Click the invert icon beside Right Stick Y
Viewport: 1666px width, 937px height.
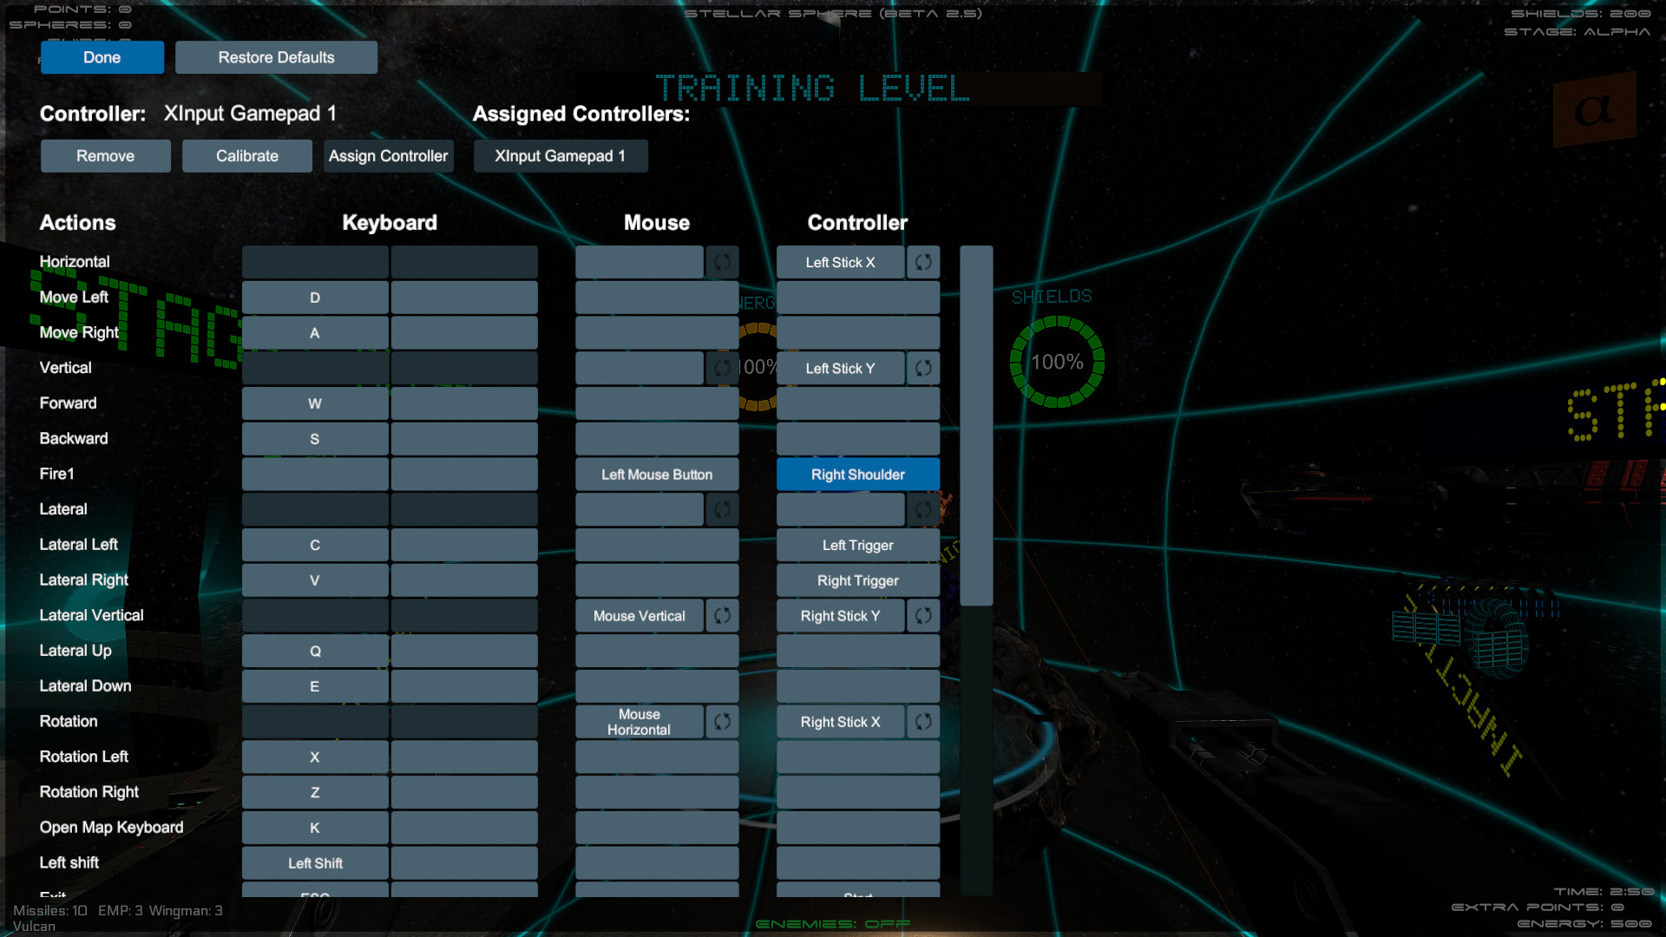(x=922, y=615)
